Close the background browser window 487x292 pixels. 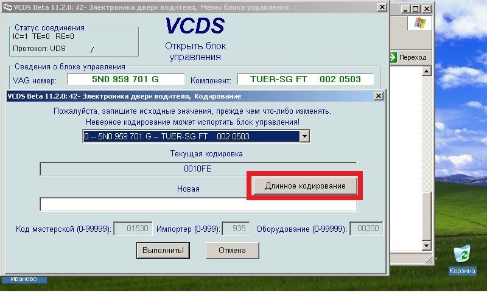(427, 9)
